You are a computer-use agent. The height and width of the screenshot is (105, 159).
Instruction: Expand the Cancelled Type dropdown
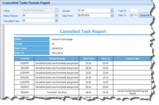pos(56,21)
